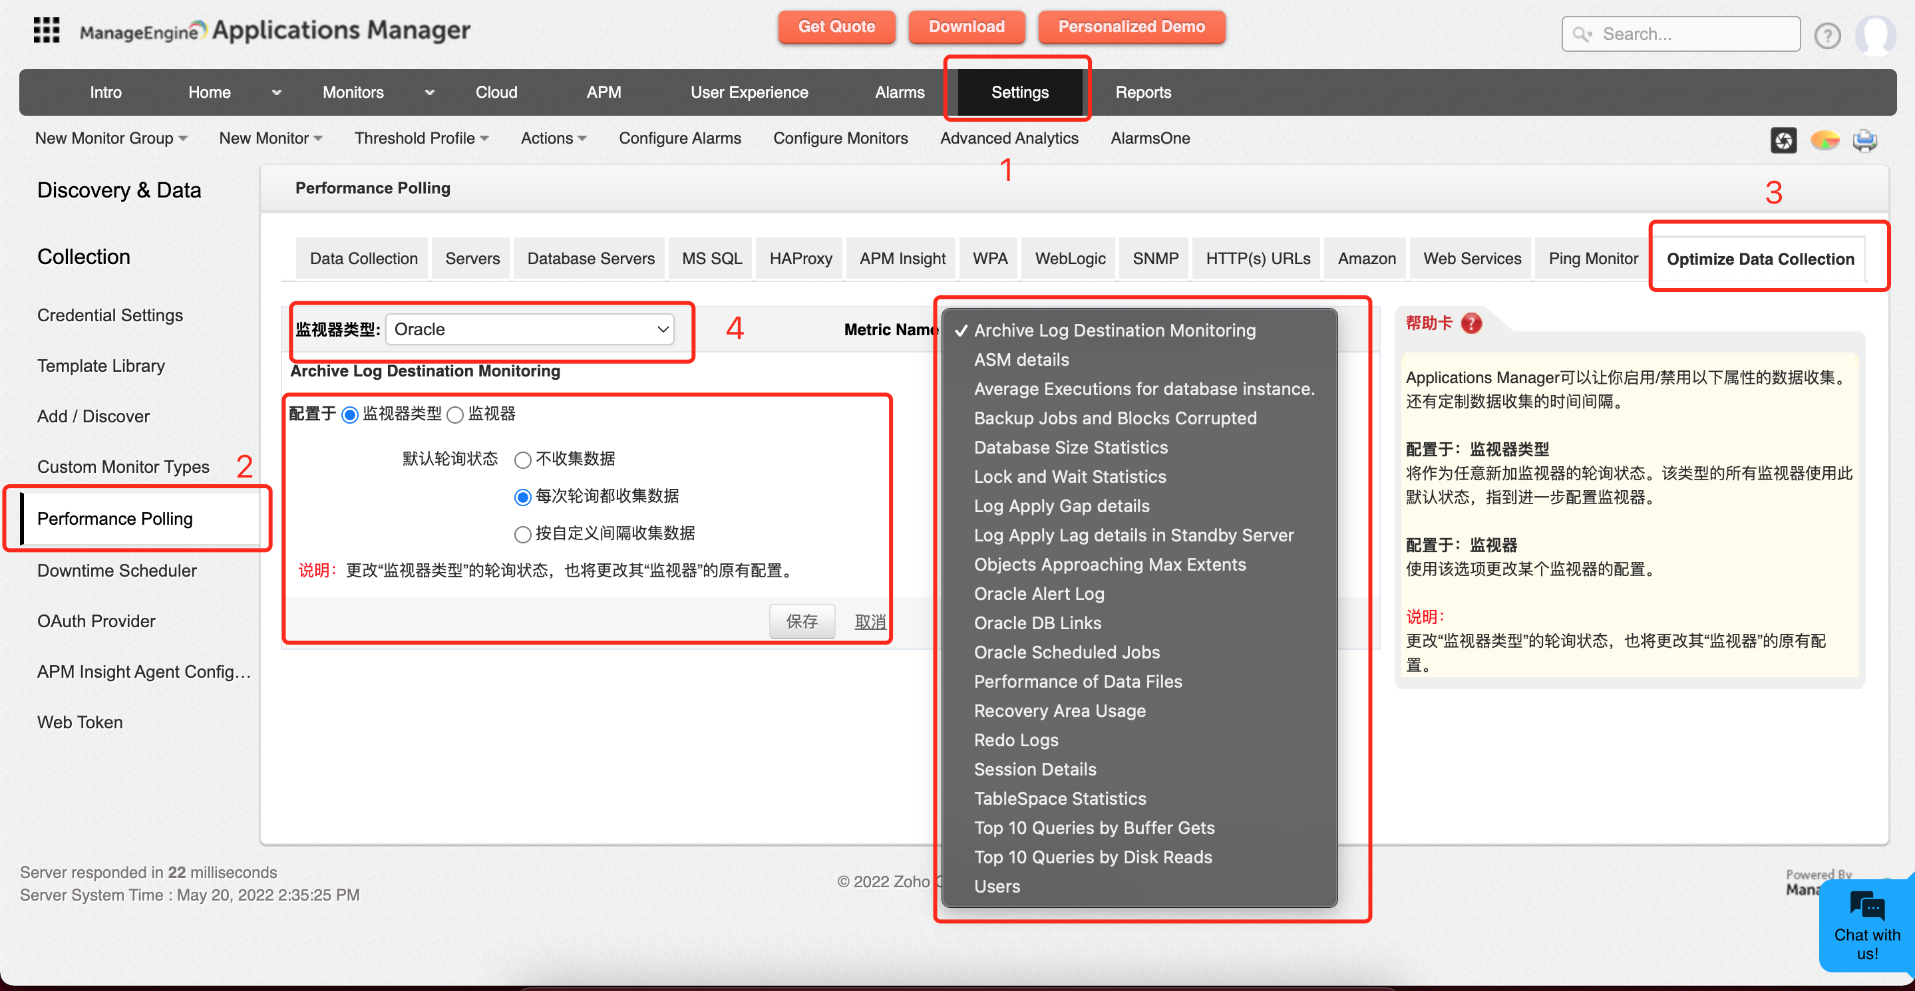Open the apps grid menu icon

(x=47, y=31)
